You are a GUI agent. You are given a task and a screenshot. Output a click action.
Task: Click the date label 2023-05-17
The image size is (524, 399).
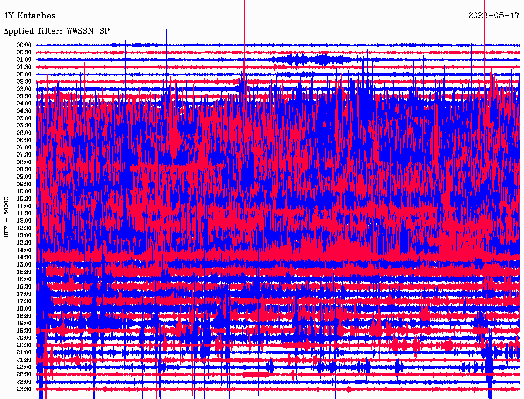click(494, 16)
